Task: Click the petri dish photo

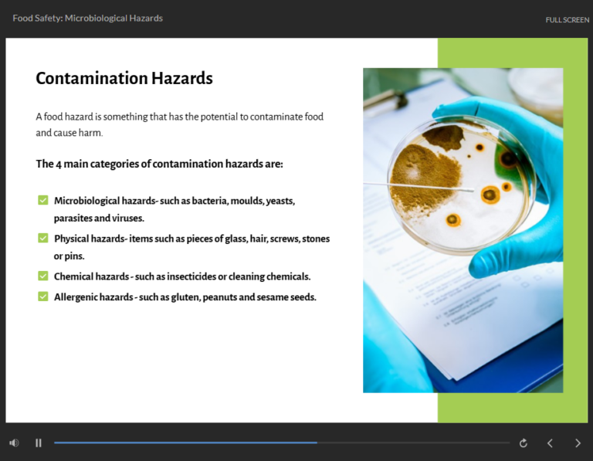Action: pos(463,230)
